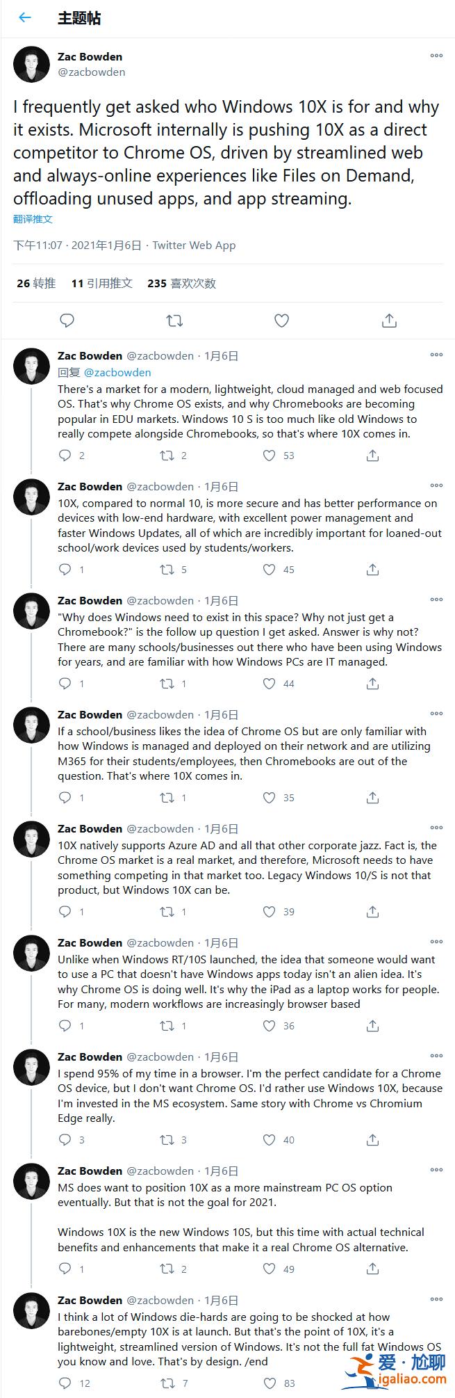Screen dimensions: 455x1398
Task: Click 翻译推文 translate tweet link
Action: tap(33, 219)
